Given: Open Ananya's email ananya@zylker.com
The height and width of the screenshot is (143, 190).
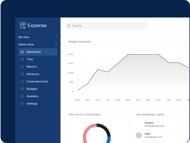Looking at the screenshot, I should (154, 126).
